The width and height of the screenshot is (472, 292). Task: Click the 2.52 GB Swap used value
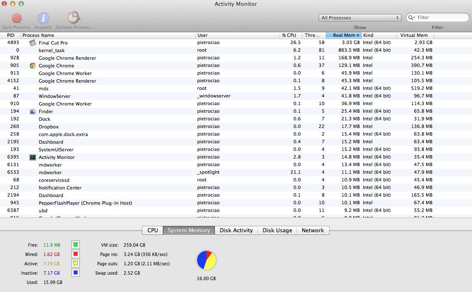[132, 273]
